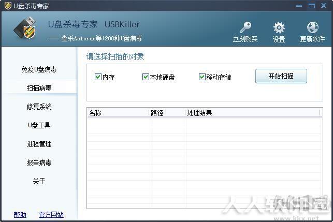Close the U盘杀毒专家 window

click(x=324, y=5)
